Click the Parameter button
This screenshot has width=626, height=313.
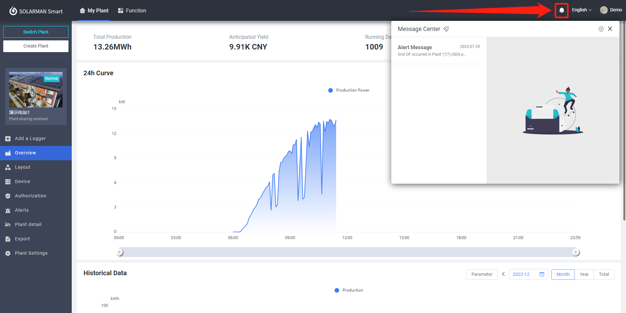pyautogui.click(x=482, y=274)
